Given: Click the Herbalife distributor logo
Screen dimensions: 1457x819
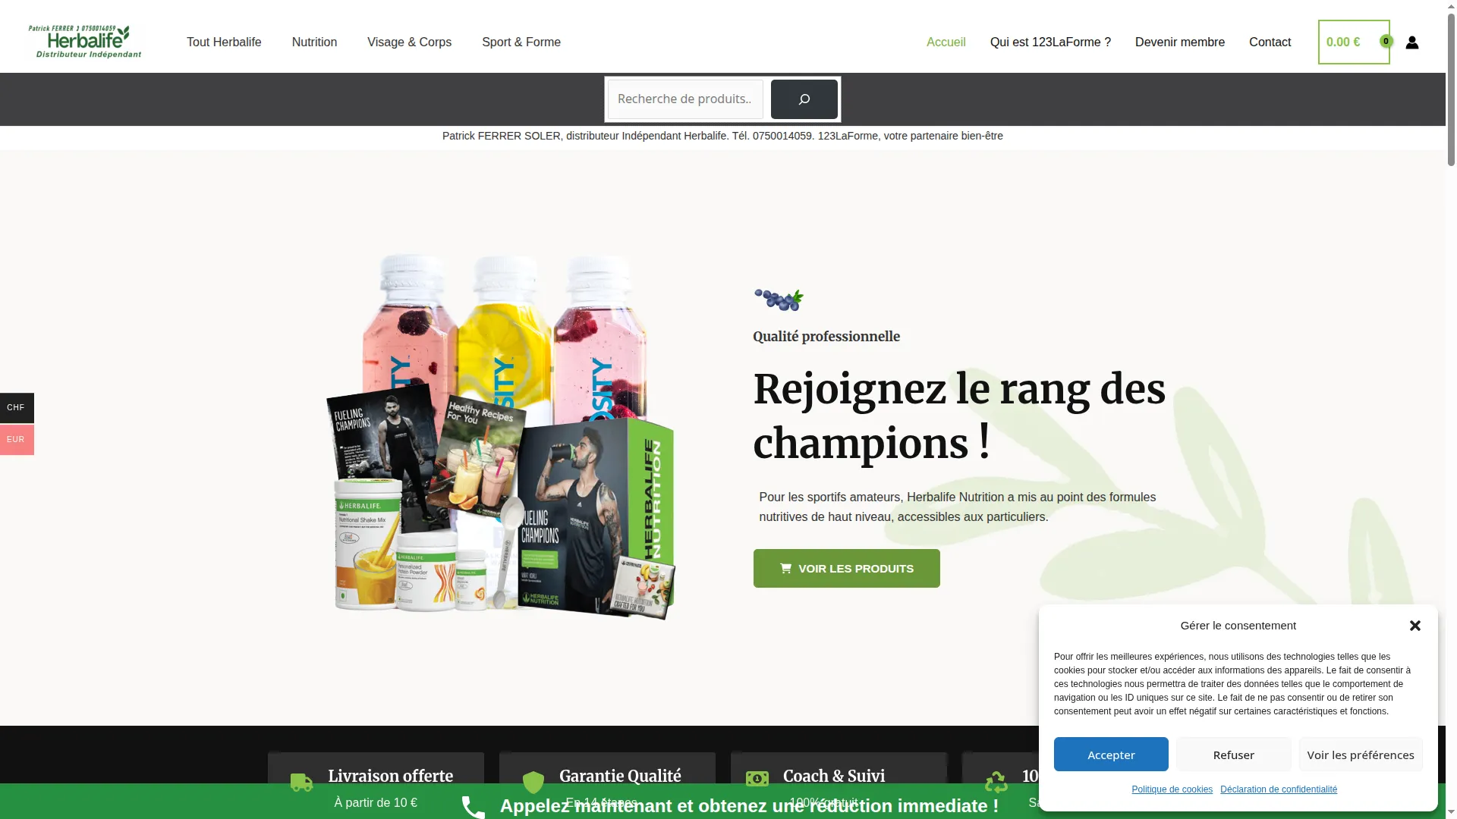Looking at the screenshot, I should (x=85, y=42).
